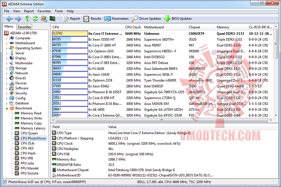This screenshot has height=187, width=281.
Task: Open the Tools menu
Action: [59, 11]
